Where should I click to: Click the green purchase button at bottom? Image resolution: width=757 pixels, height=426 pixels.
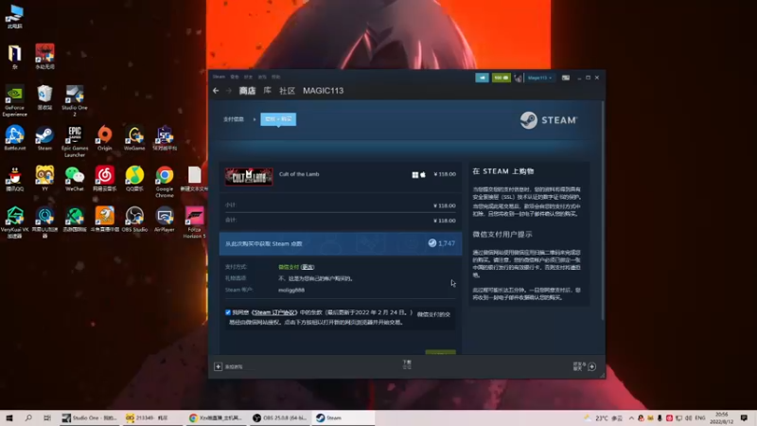coord(440,352)
